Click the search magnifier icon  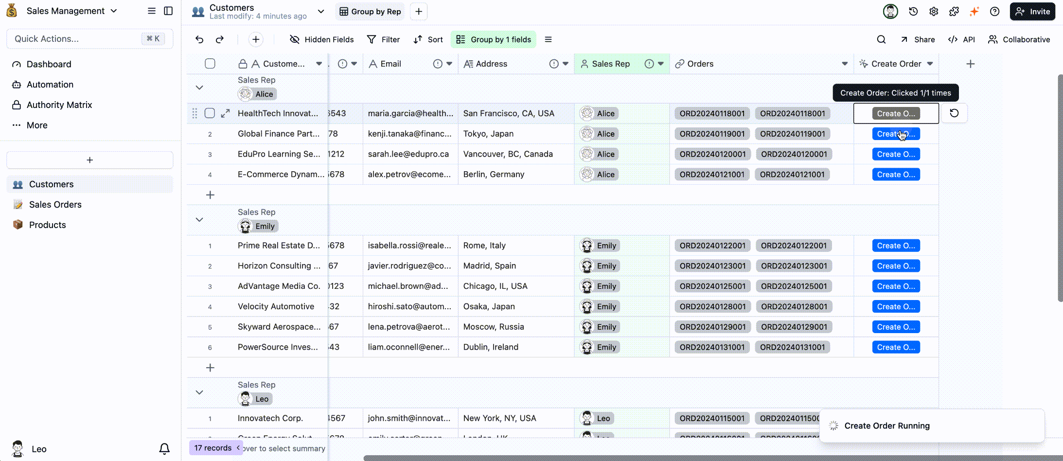(x=881, y=39)
